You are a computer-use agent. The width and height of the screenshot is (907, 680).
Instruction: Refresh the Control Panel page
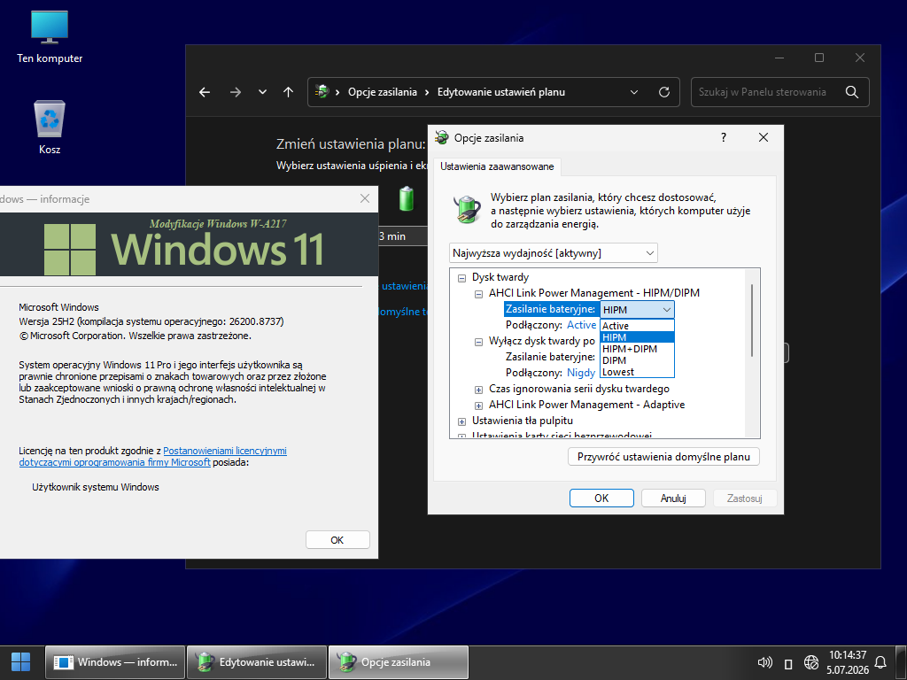pyautogui.click(x=664, y=92)
